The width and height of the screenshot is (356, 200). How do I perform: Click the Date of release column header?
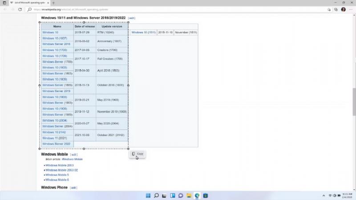[x=85, y=27]
